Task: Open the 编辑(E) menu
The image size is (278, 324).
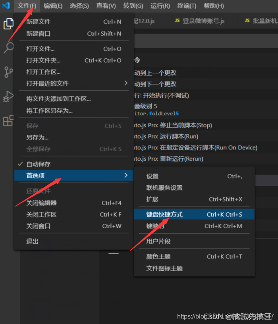Action: [53, 6]
